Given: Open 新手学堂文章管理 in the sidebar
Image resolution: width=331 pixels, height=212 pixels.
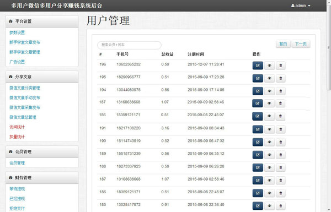Looking at the screenshot, I should (x=25, y=52).
